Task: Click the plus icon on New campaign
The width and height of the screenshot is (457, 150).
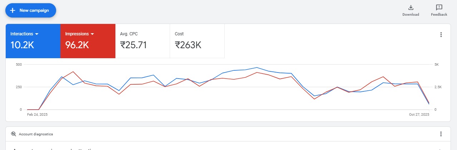Action: pos(13,10)
